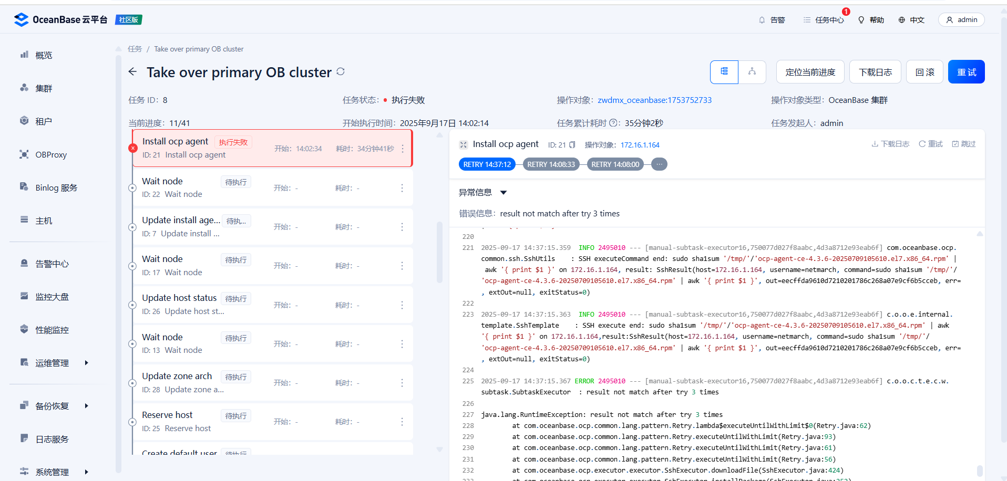Open the zwdmx_oceanbase:1753752733 cluster link

[654, 100]
